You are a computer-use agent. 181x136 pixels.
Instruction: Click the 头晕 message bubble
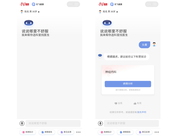[x=144, y=45]
